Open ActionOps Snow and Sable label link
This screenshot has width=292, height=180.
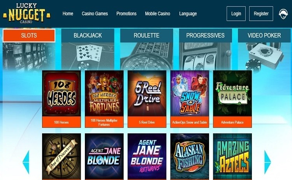(190, 122)
